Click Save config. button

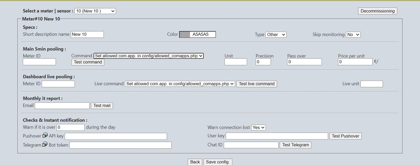pos(218,162)
